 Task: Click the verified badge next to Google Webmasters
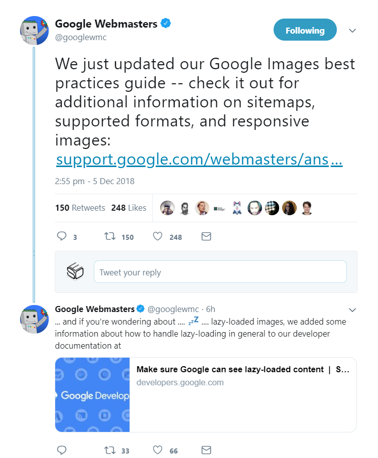click(166, 22)
